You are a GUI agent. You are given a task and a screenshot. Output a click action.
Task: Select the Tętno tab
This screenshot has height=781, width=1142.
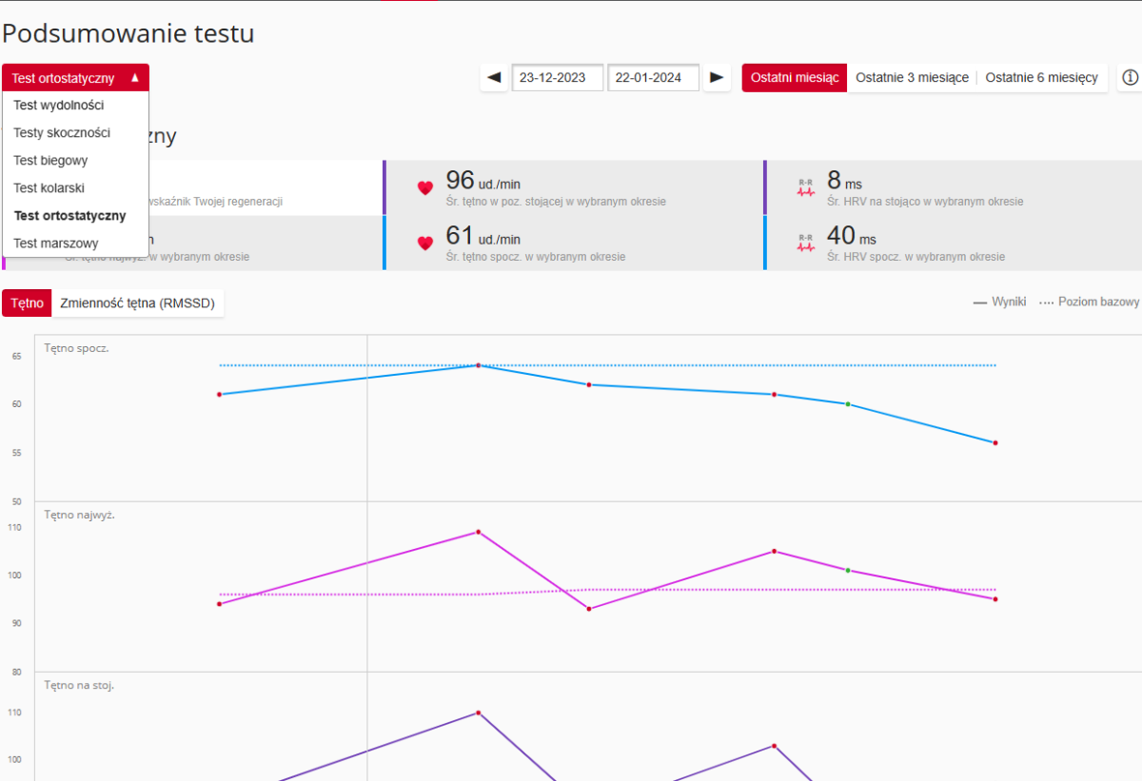[x=27, y=303]
